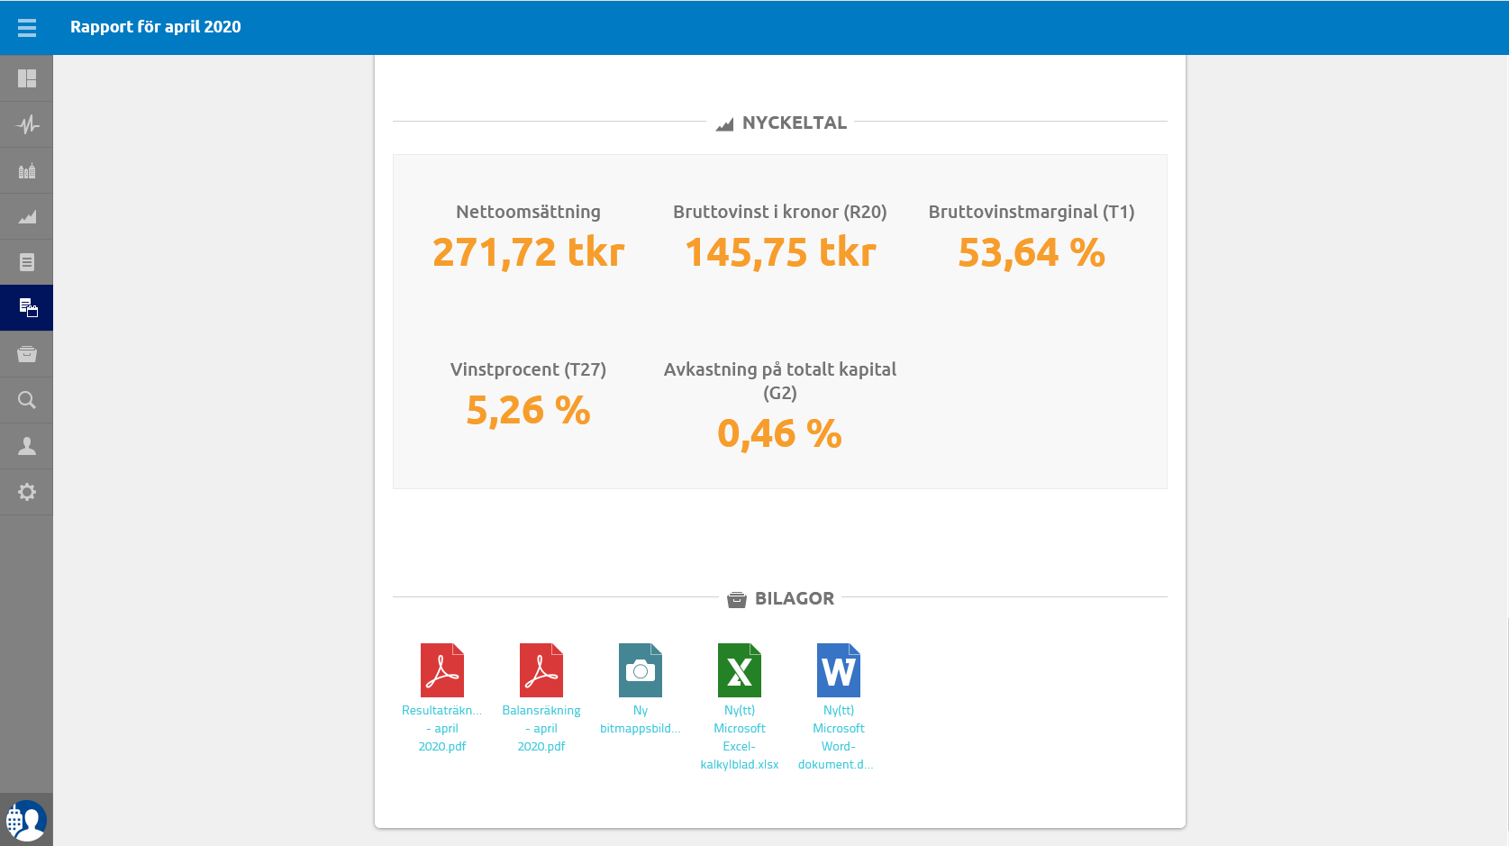This screenshot has width=1509, height=846.
Task: Click the Rapport för april 2020 title
Action: 156,27
